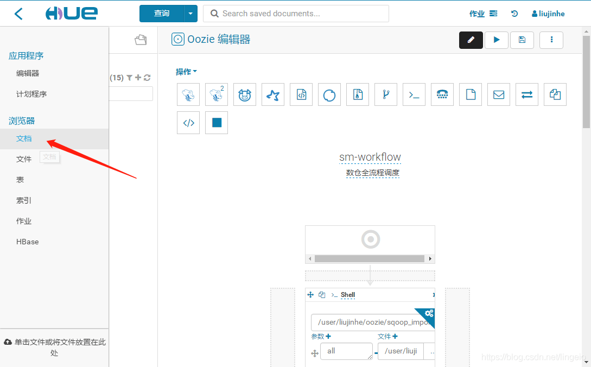
Task: Add a Sqoop action with circle icon
Action: coord(329,94)
